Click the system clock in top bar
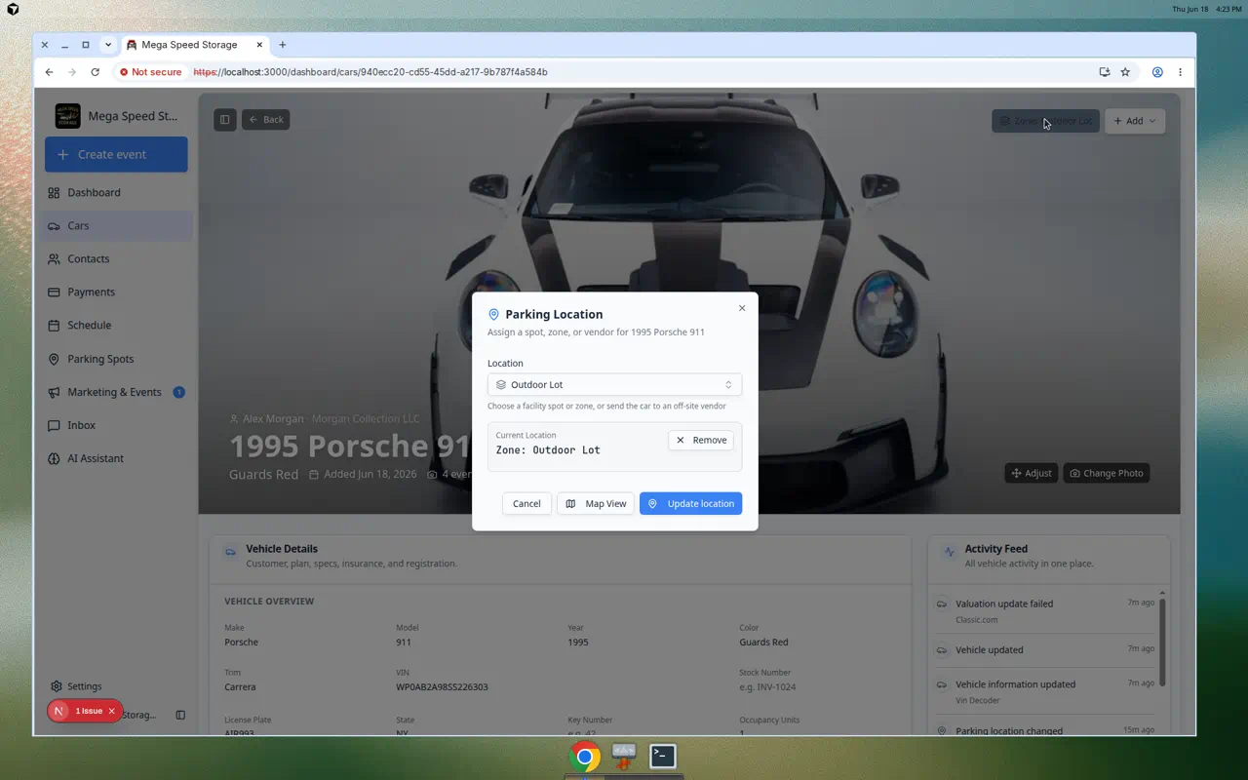Image resolution: width=1248 pixels, height=780 pixels. (x=1207, y=9)
